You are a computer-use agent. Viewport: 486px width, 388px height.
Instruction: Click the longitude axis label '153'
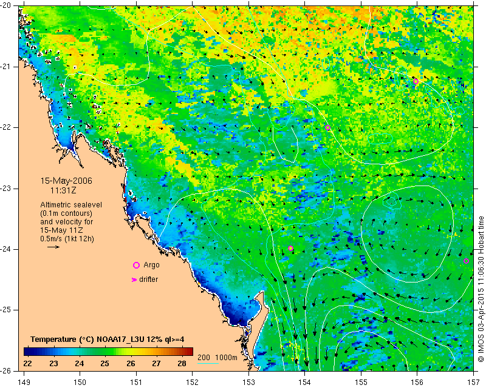[x=248, y=383]
